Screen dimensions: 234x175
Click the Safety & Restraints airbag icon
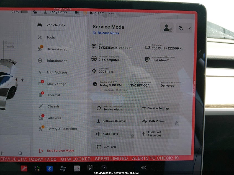[x=41, y=129]
